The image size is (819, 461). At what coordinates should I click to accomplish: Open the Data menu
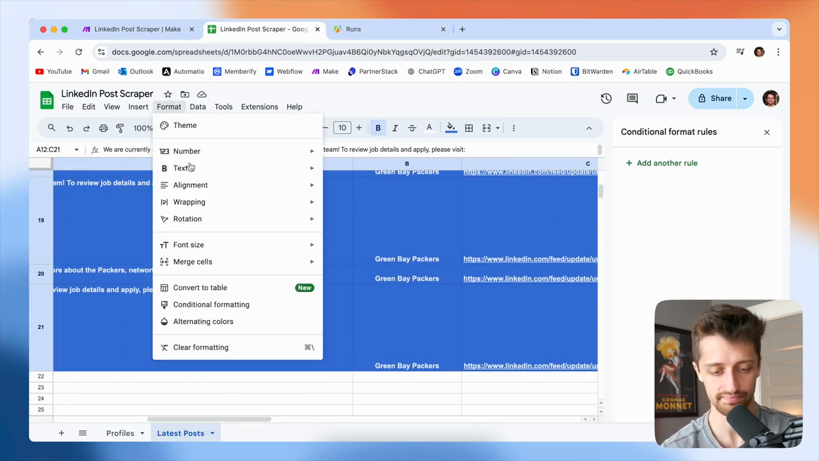point(198,107)
